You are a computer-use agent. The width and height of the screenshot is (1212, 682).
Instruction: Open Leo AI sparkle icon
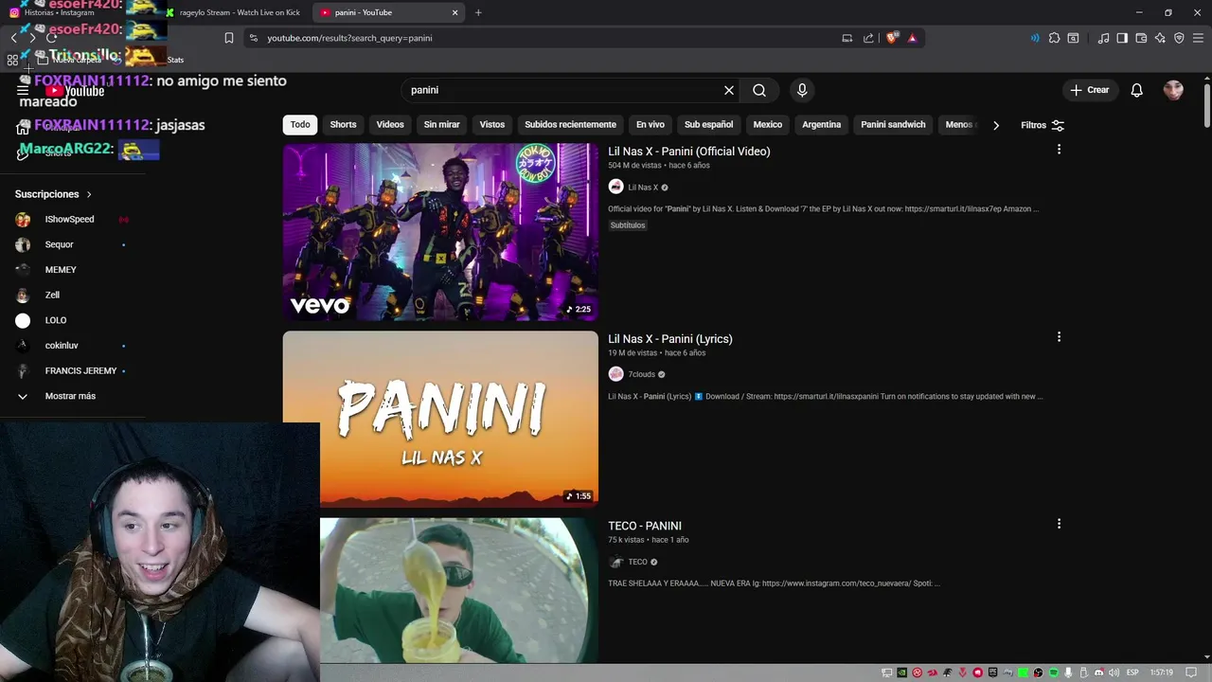tap(1160, 38)
